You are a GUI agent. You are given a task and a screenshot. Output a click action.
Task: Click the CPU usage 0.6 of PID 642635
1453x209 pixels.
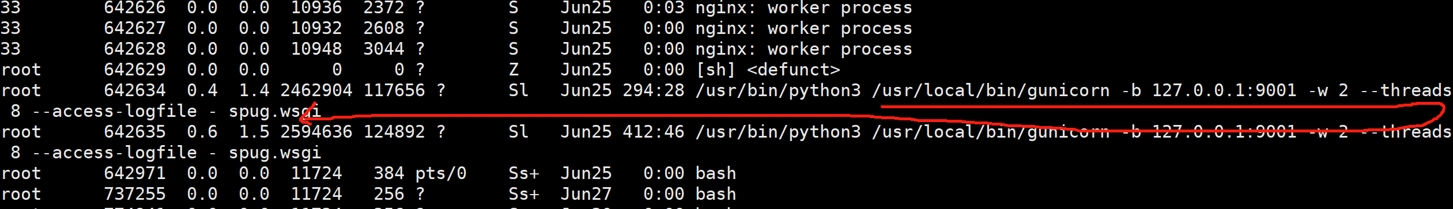click(202, 132)
